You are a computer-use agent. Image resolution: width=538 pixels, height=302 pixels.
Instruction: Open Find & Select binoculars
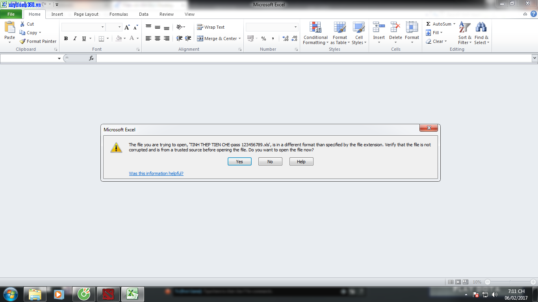pyautogui.click(x=481, y=33)
